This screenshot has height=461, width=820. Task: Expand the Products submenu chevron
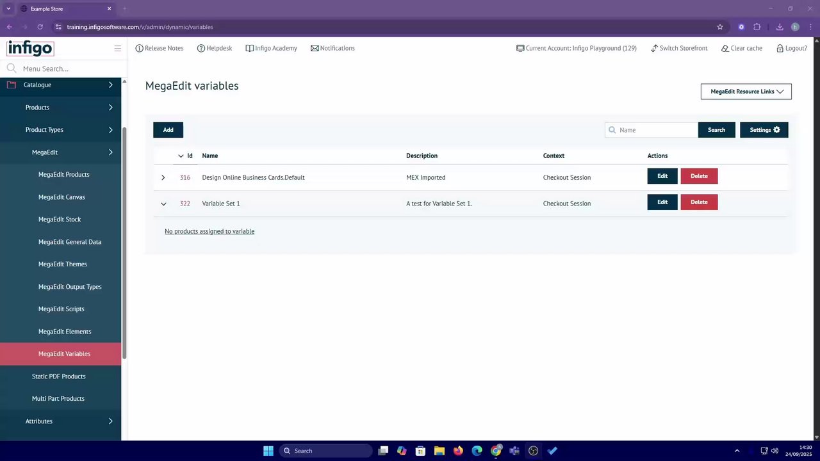pos(111,108)
